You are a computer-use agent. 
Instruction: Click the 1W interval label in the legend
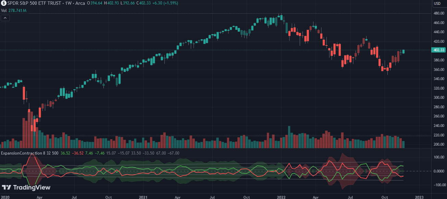(68, 3)
